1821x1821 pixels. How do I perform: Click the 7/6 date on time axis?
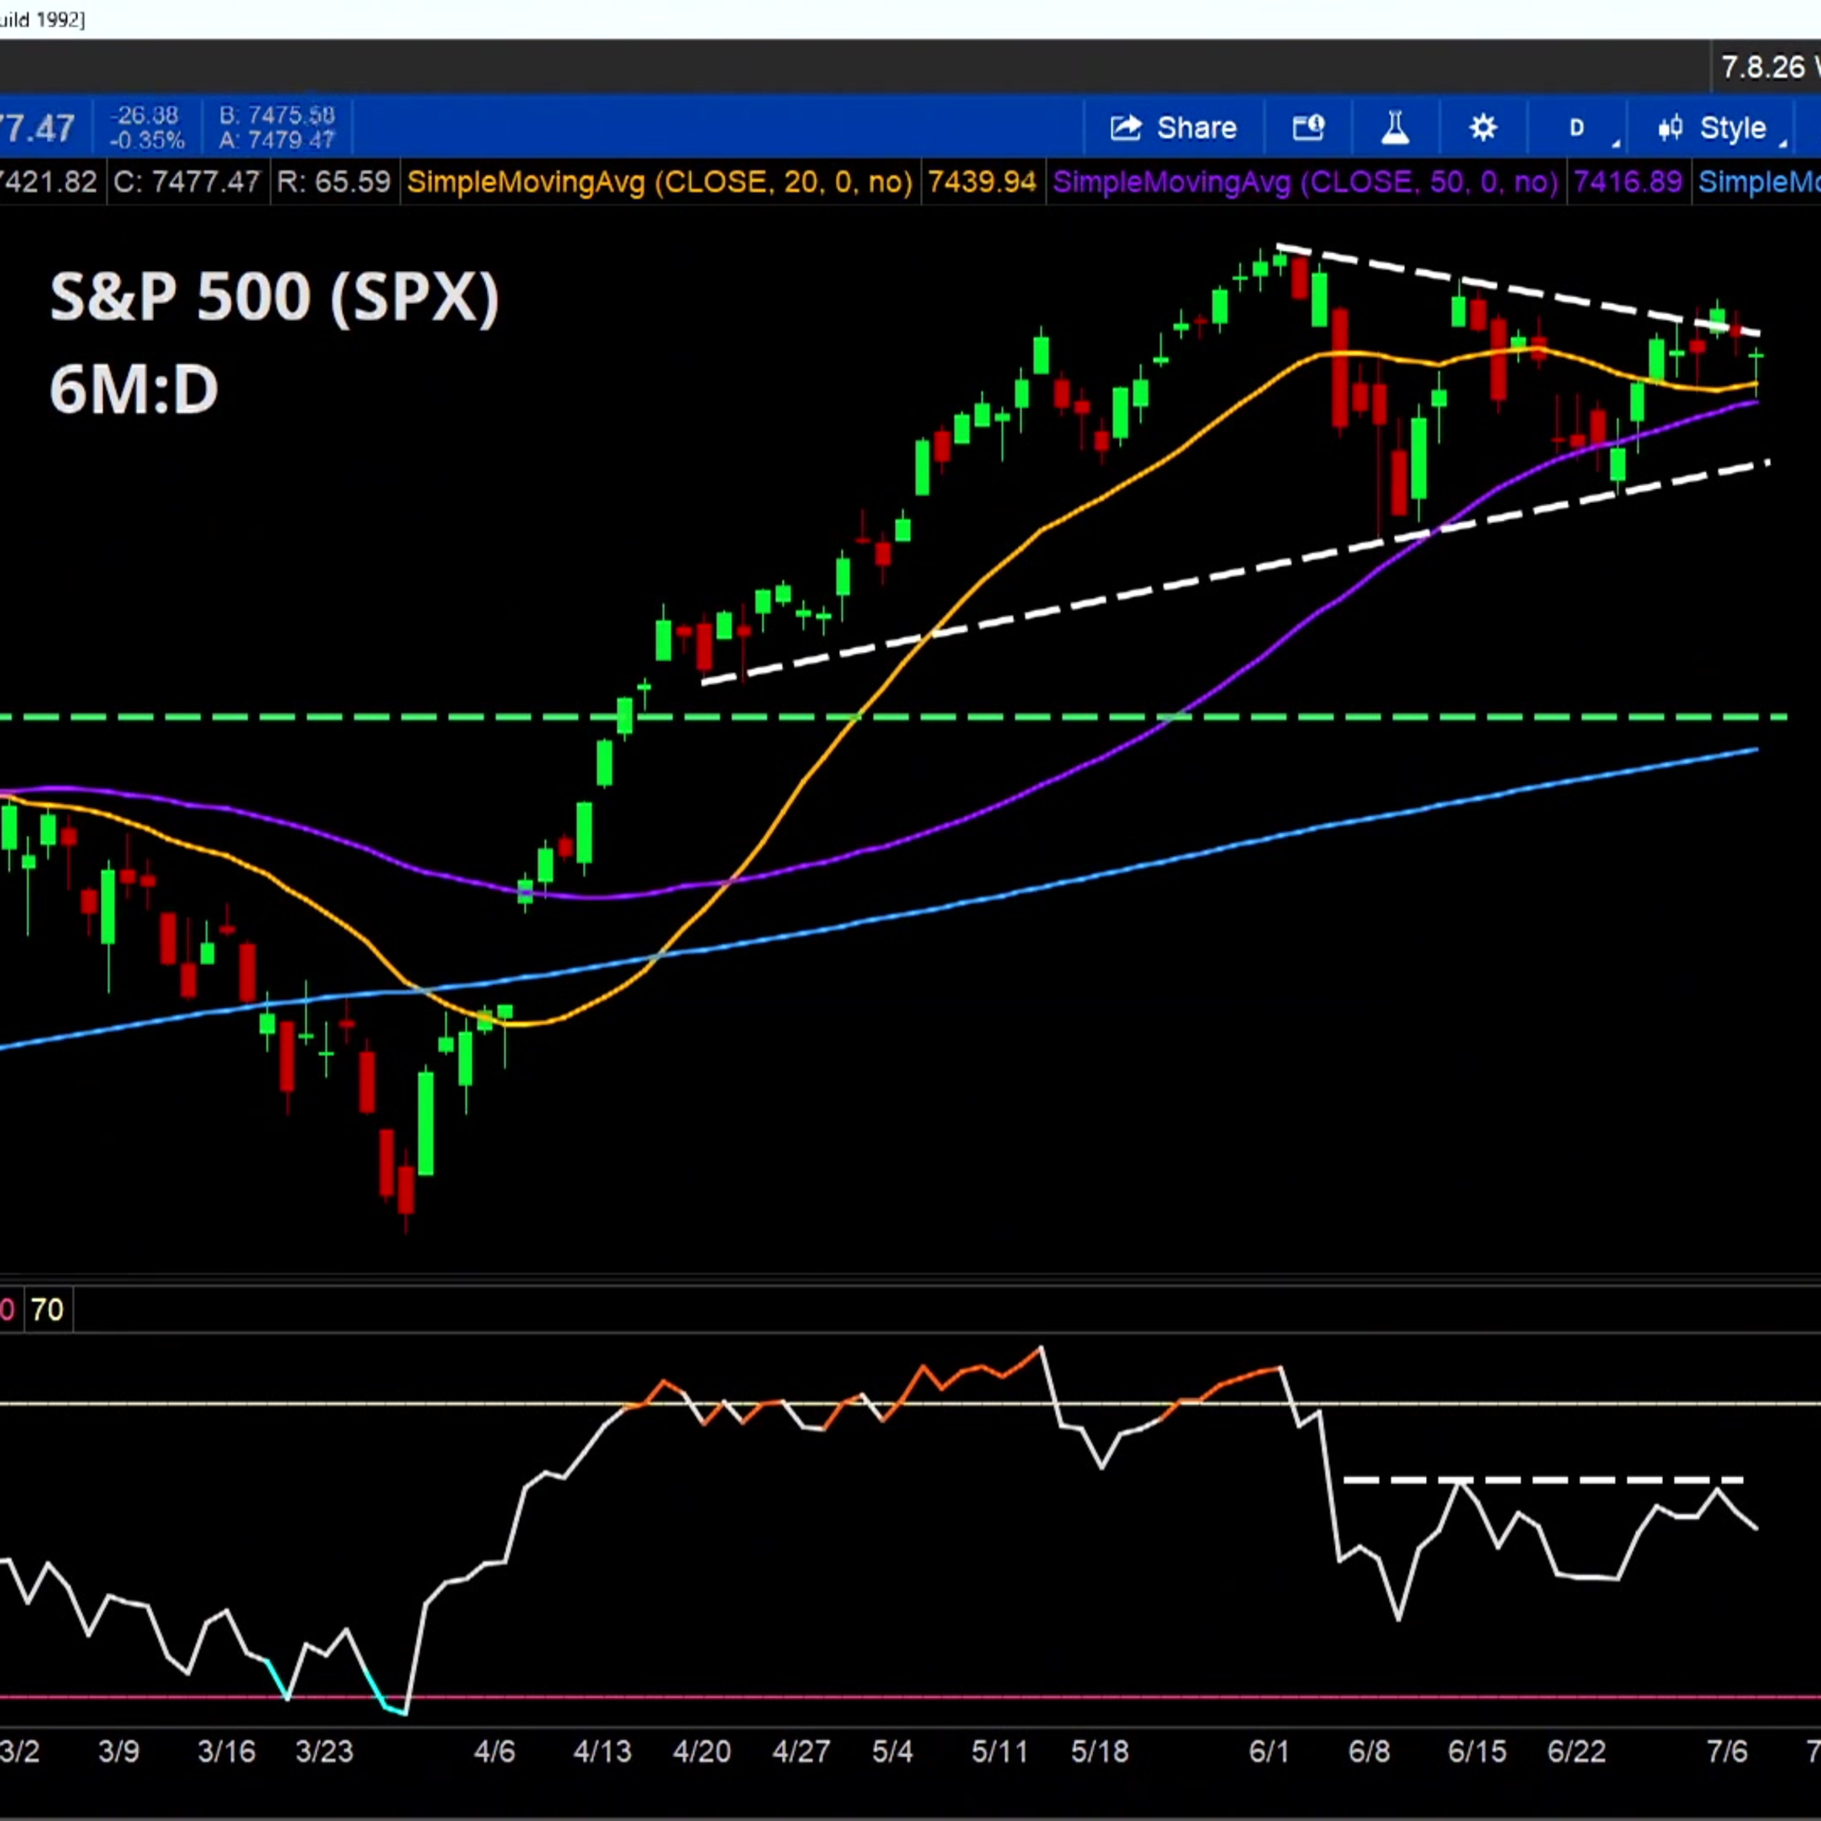coord(1727,1751)
